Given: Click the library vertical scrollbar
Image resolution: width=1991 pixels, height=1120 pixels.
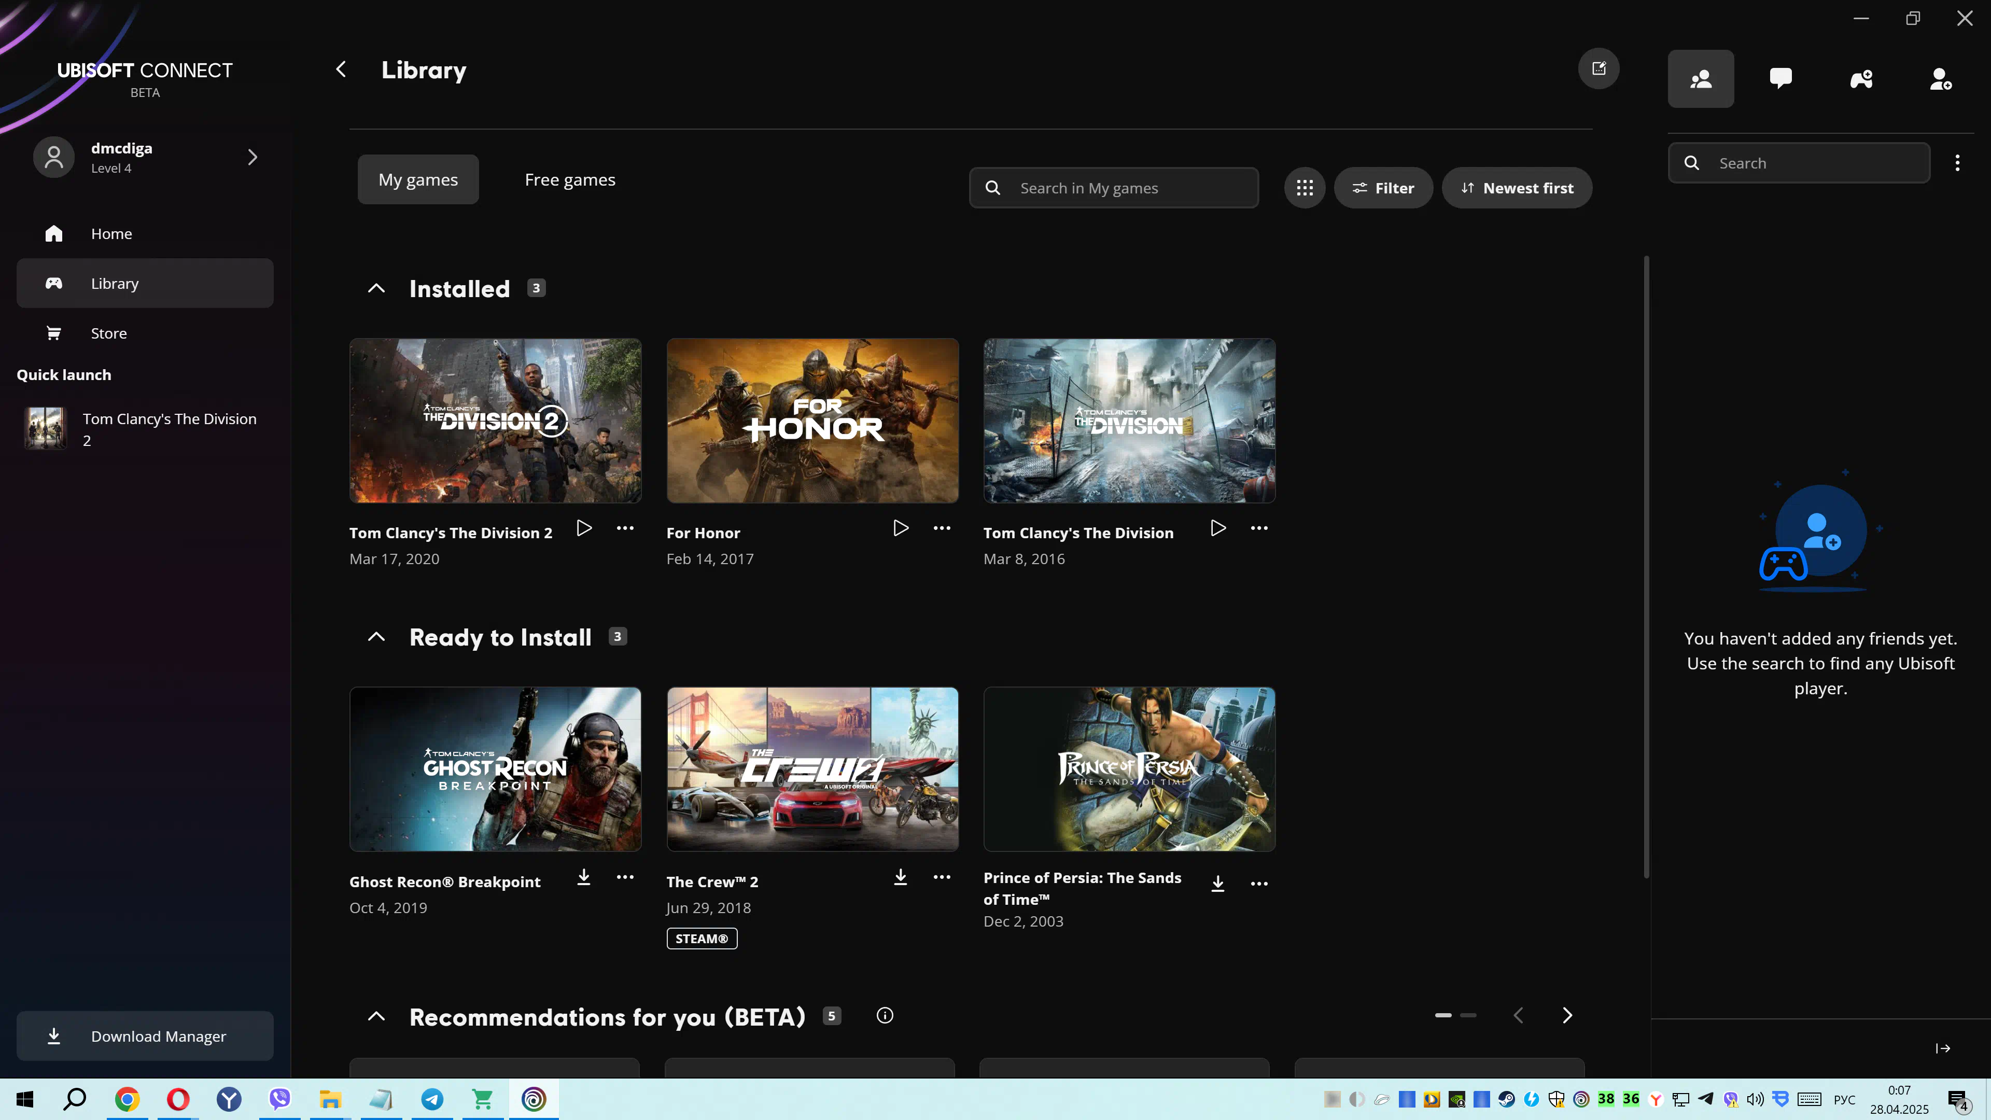Looking at the screenshot, I should point(1646,567).
